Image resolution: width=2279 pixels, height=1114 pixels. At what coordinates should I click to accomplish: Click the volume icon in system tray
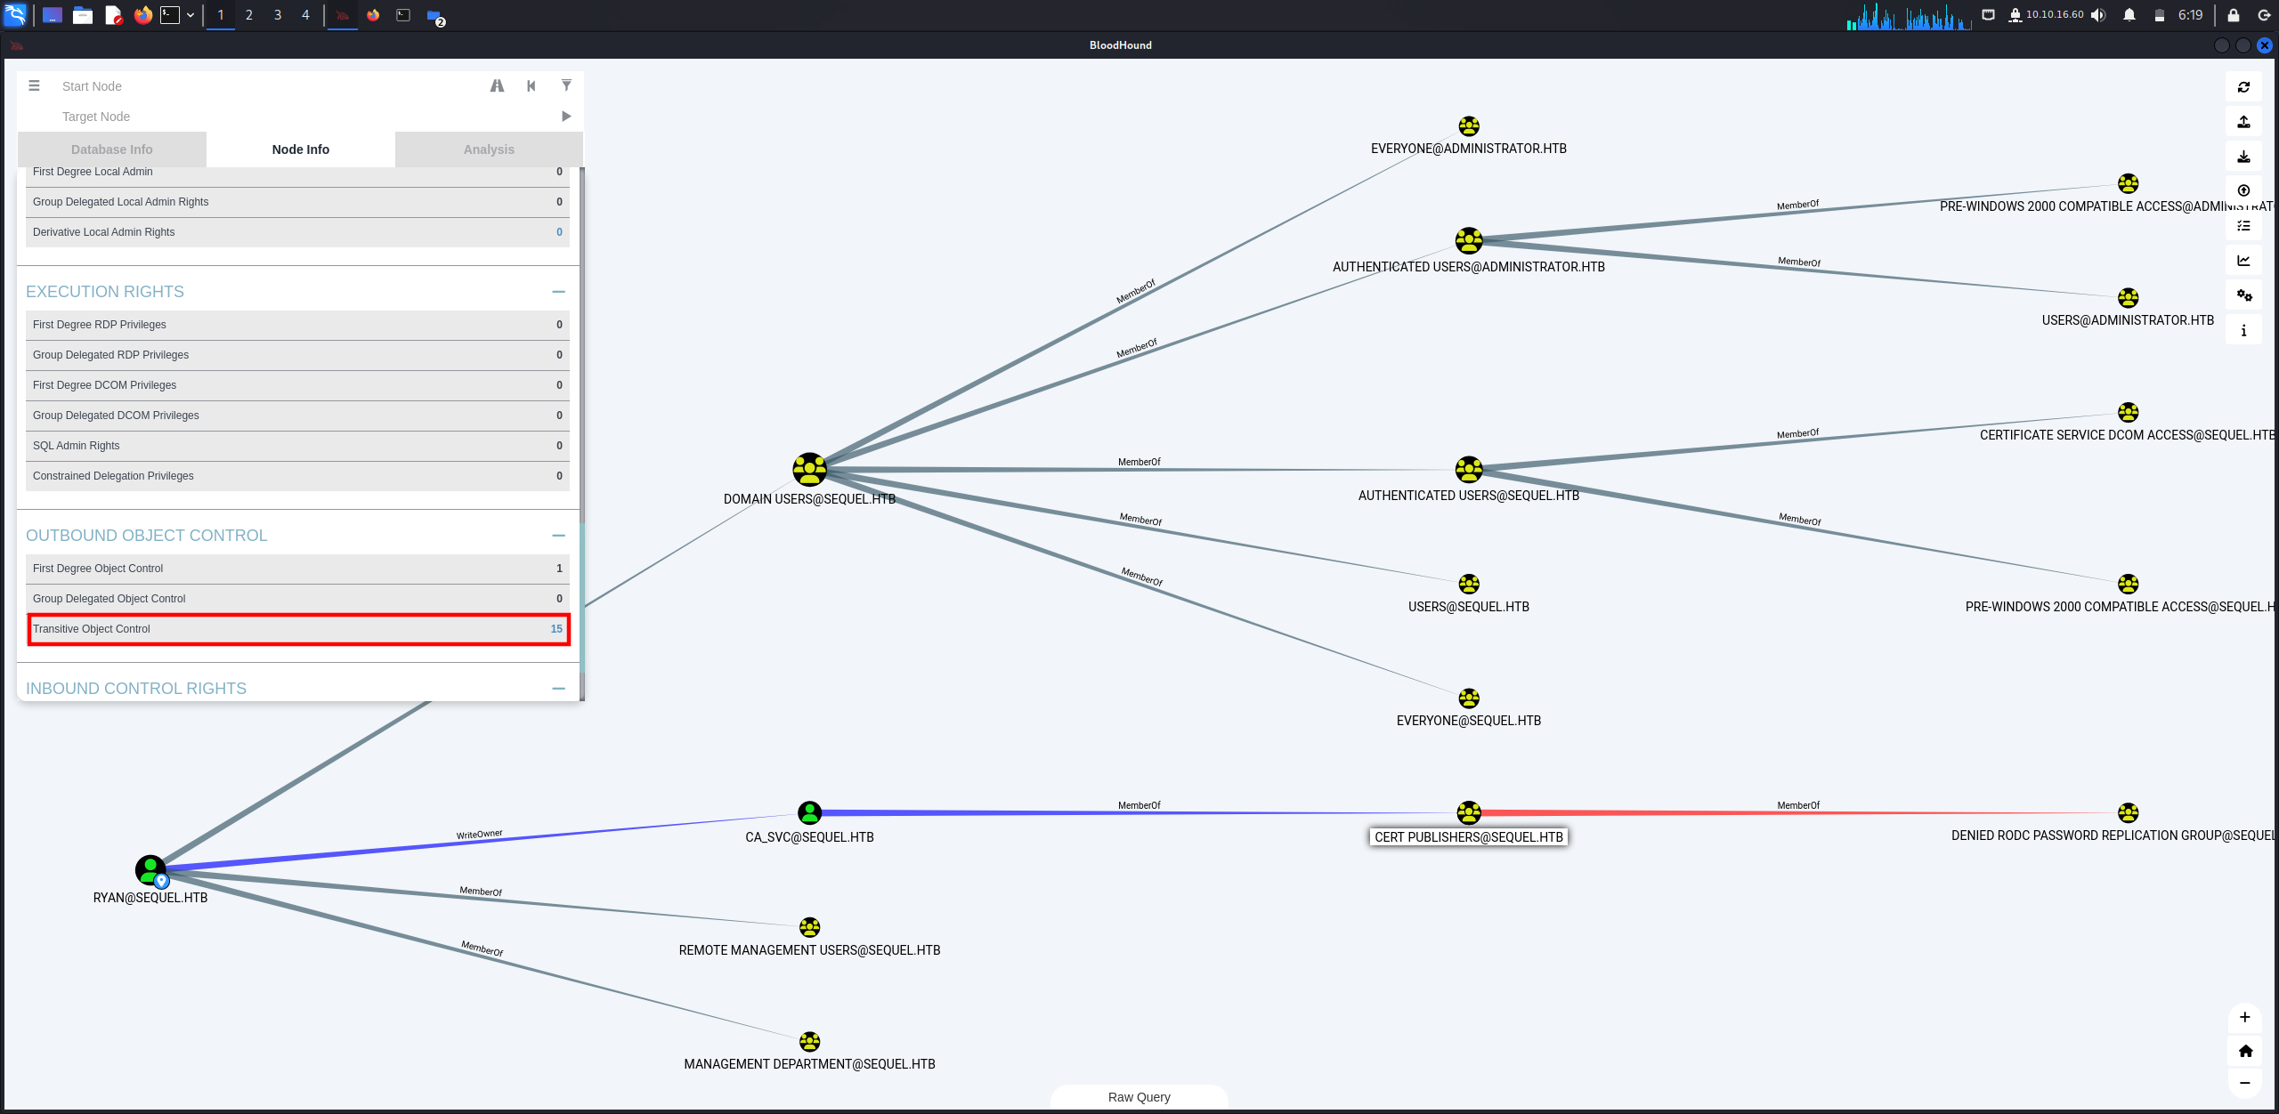tap(2099, 15)
